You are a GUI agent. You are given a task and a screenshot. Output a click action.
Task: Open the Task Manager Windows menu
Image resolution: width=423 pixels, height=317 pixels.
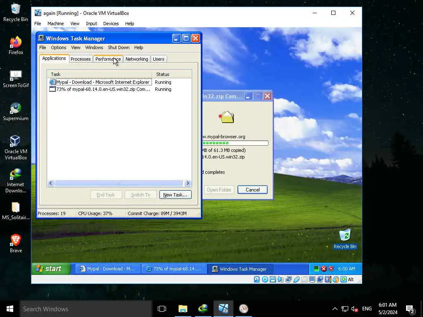[x=94, y=47]
